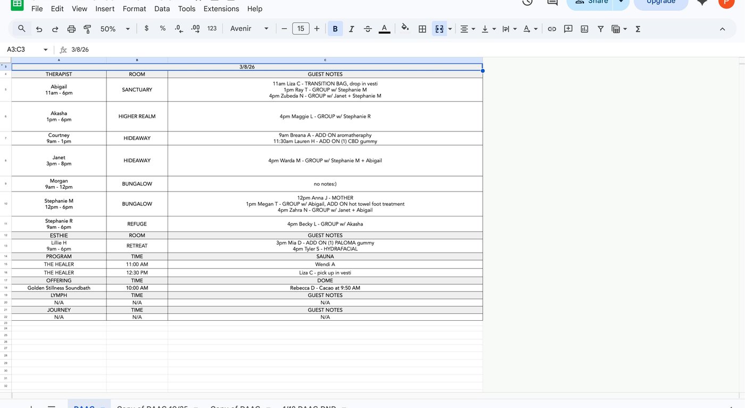Select the borders icon
Screen dimensions: 745x408
422,29
